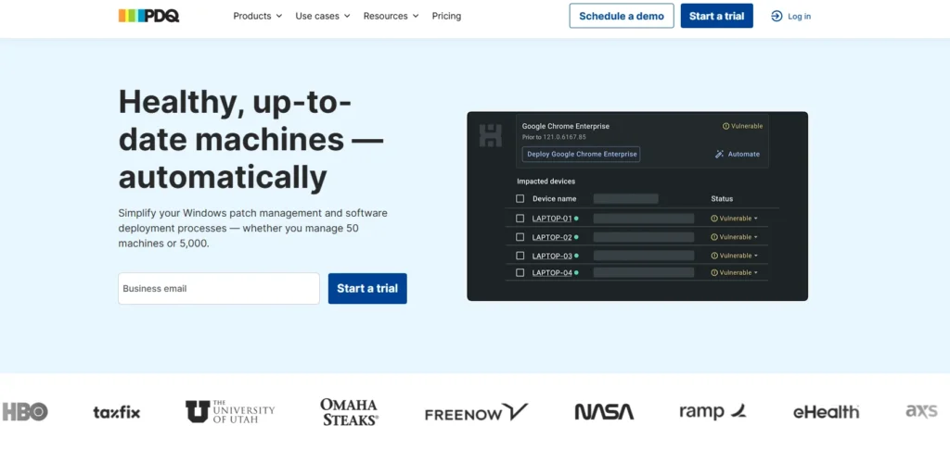Click the green status dot next to LAPTOP-02
Viewport: 950px width, 451px height.
(576, 237)
